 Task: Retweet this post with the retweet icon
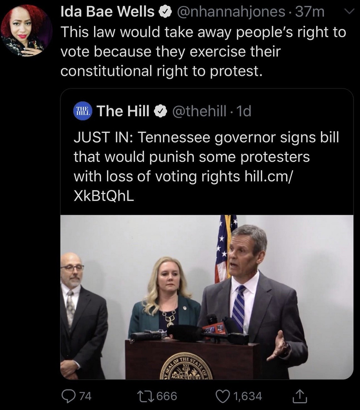pyautogui.click(x=145, y=396)
